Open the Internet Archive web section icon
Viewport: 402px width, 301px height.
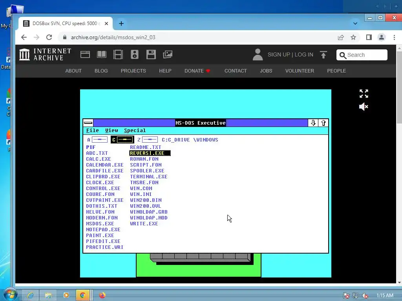[85, 54]
